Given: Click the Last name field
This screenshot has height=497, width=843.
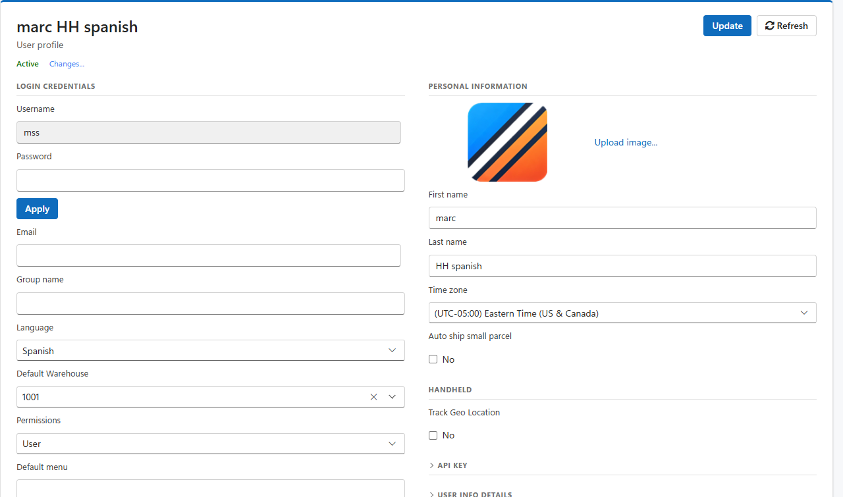Looking at the screenshot, I should coord(622,266).
